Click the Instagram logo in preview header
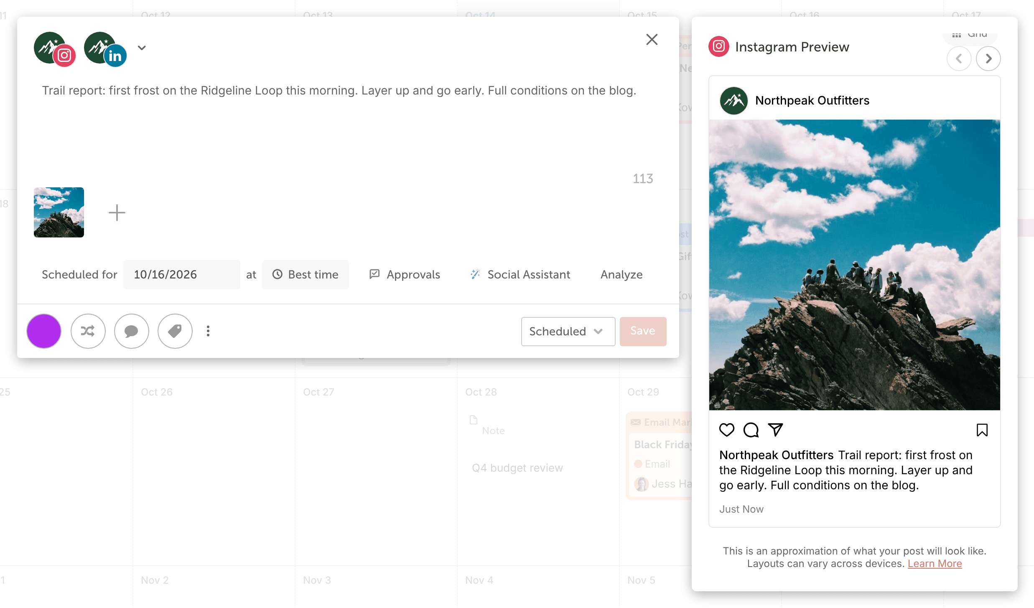The height and width of the screenshot is (608, 1034). click(x=719, y=46)
